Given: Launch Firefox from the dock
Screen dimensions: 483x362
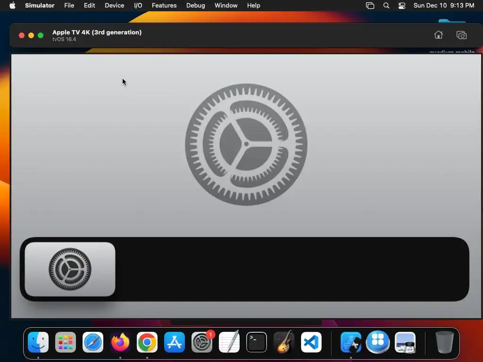Looking at the screenshot, I should pyautogui.click(x=120, y=342).
